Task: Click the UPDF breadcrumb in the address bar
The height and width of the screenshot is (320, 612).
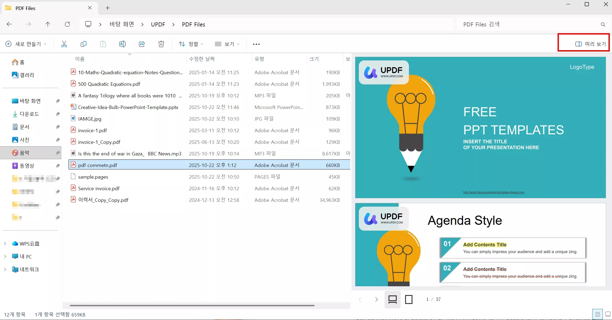Action: [158, 25]
